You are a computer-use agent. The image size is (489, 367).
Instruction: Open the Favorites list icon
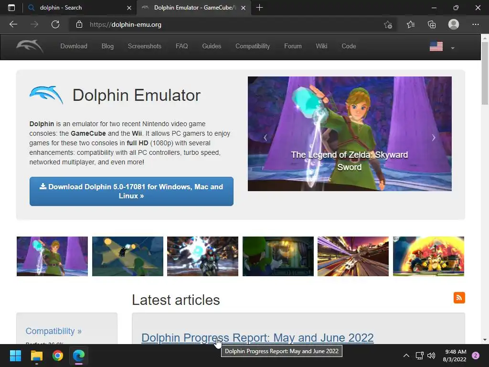tap(410, 24)
